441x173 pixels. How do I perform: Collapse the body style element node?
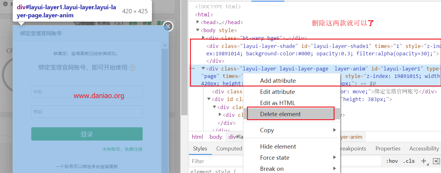pyautogui.click(x=198, y=30)
